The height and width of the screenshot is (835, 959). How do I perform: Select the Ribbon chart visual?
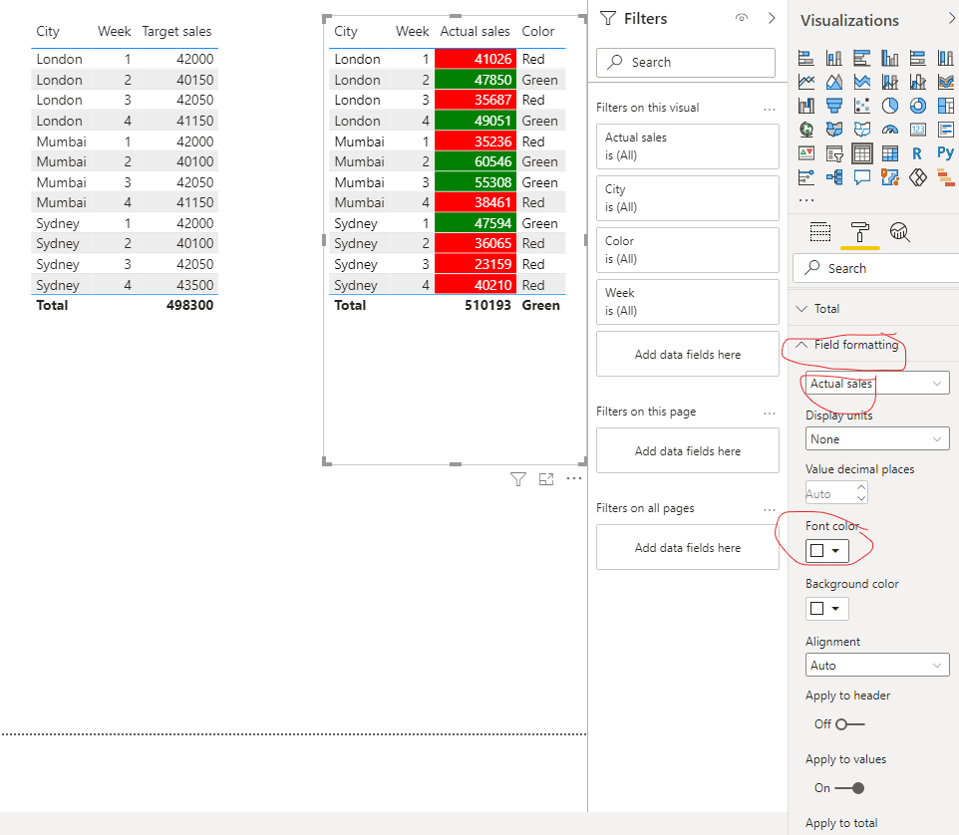[946, 82]
